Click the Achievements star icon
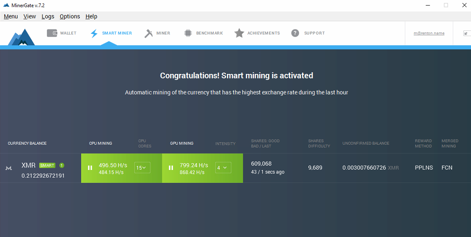The image size is (471, 237). pyautogui.click(x=239, y=33)
